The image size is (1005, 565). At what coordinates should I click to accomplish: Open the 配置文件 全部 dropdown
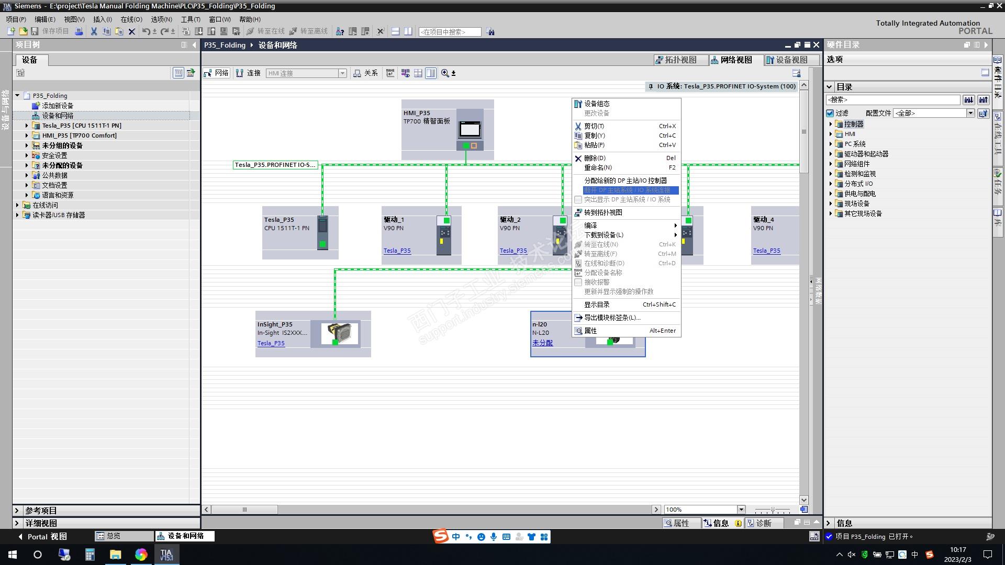coord(970,113)
